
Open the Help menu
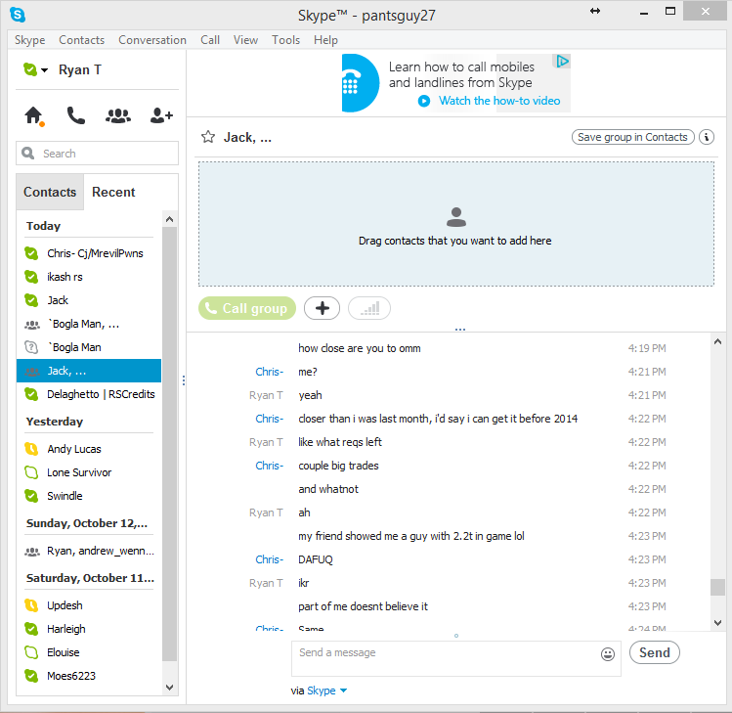(325, 40)
